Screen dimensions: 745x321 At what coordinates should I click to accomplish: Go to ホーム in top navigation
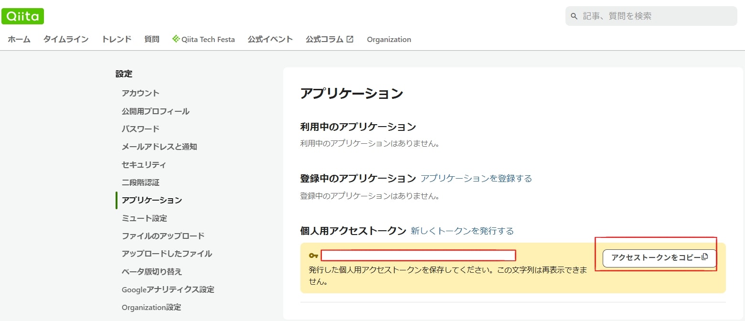pos(19,40)
